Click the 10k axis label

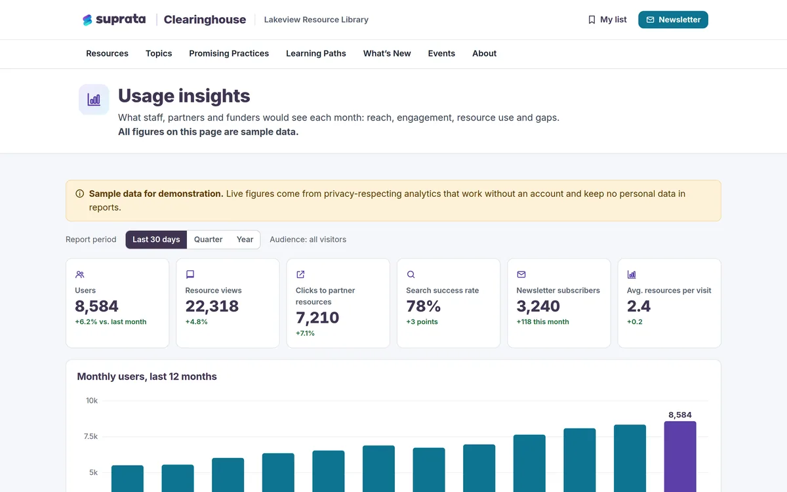(92, 401)
